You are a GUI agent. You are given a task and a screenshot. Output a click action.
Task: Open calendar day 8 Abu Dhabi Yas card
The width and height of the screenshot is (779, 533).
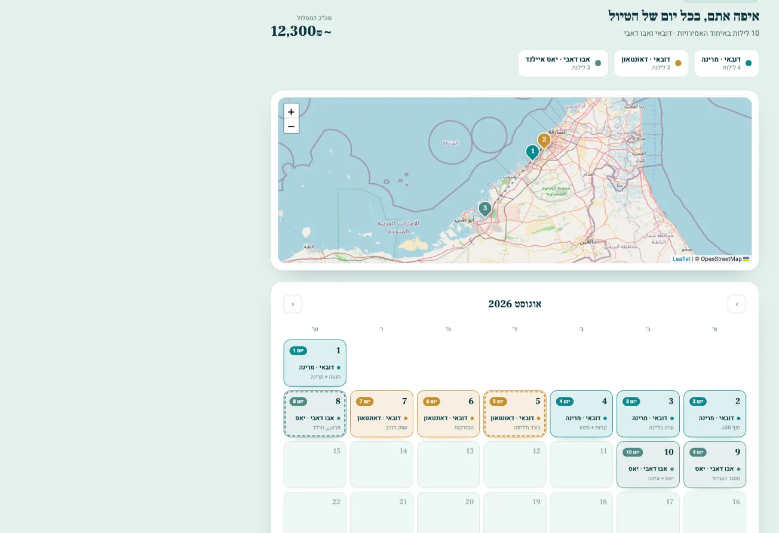point(315,414)
